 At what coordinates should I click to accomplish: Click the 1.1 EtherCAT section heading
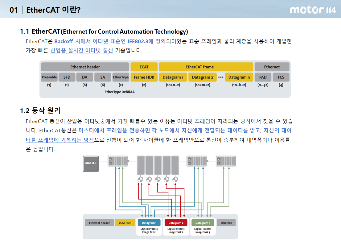click(104, 31)
